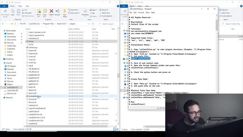243x137 pixels.
Task: Open the Easy access dropdown
Action: click(x=74, y=13)
